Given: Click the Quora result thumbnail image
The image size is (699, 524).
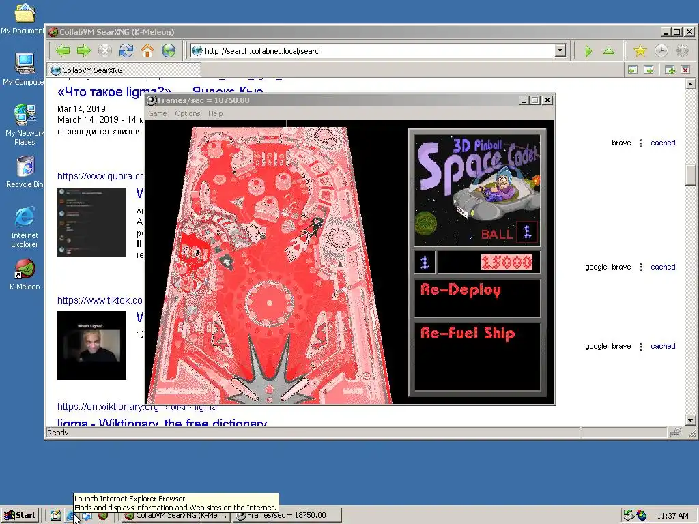Looking at the screenshot, I should pos(91,222).
